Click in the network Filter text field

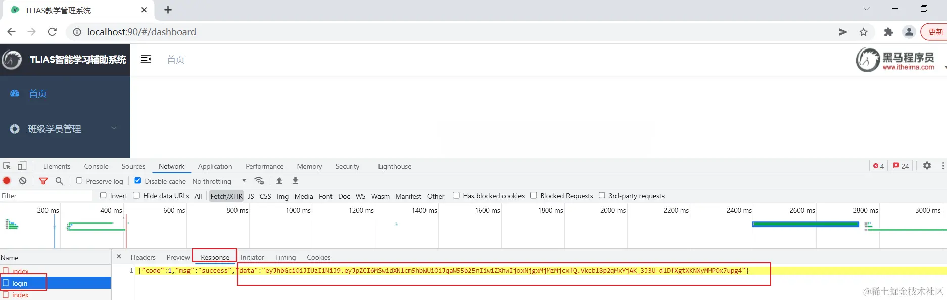(x=46, y=196)
